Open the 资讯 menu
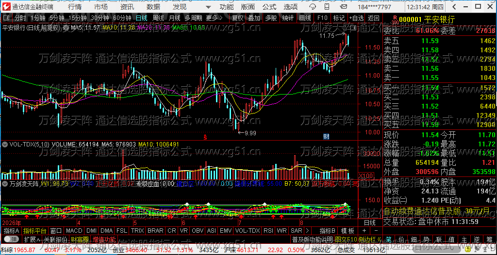The height and width of the screenshot is (255, 497). [x=127, y=7]
